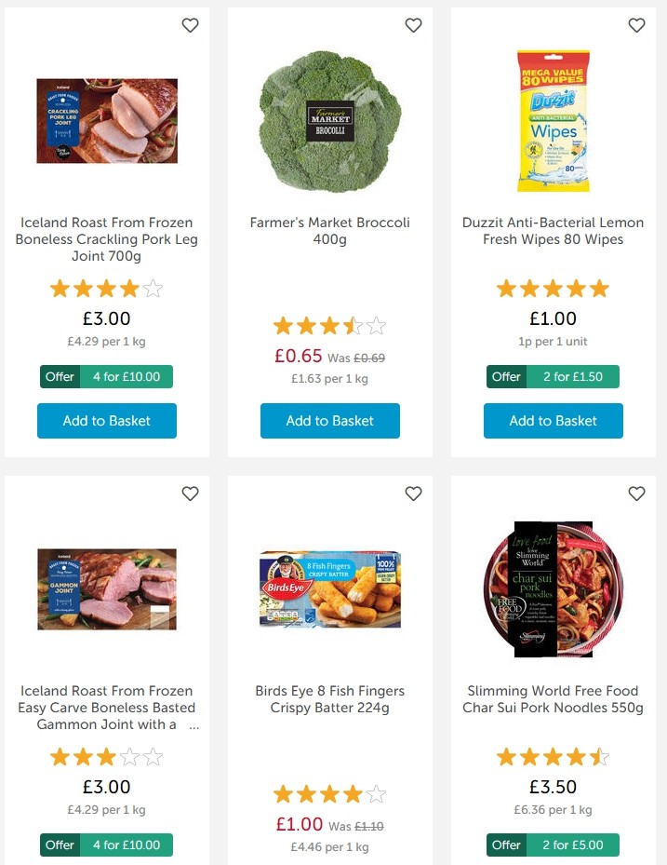Viewport: 667px width, 865px height.
Task: Favourite the Duzzit Anti-Bacterial Wipes
Action: click(x=636, y=25)
